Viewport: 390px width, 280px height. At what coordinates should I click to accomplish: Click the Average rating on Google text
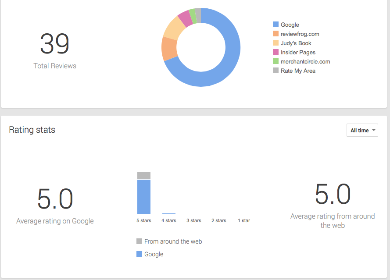55,221
